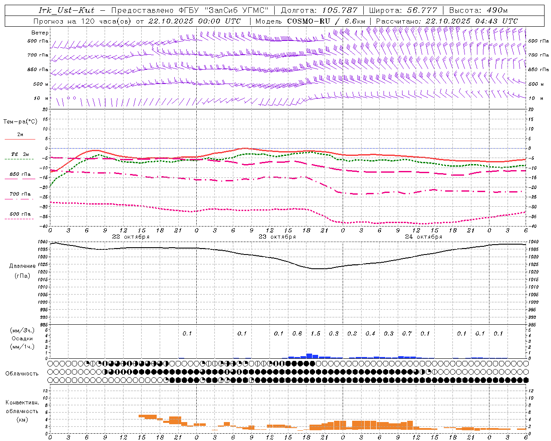Click the (мм/3ч.) precipitation unit label

22,330
